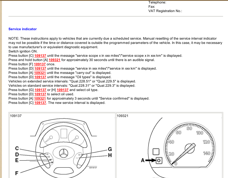Click the letter E label in the steering diagram

(x=17, y=160)
